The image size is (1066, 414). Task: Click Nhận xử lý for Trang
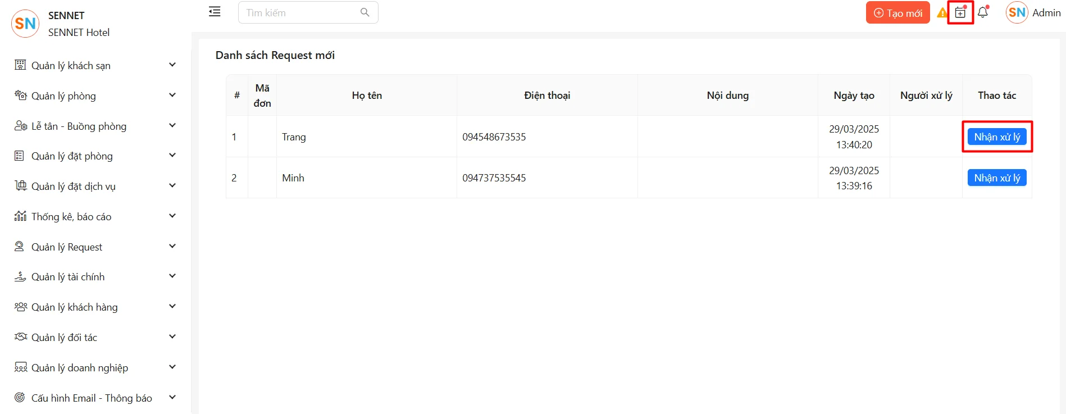(x=996, y=137)
